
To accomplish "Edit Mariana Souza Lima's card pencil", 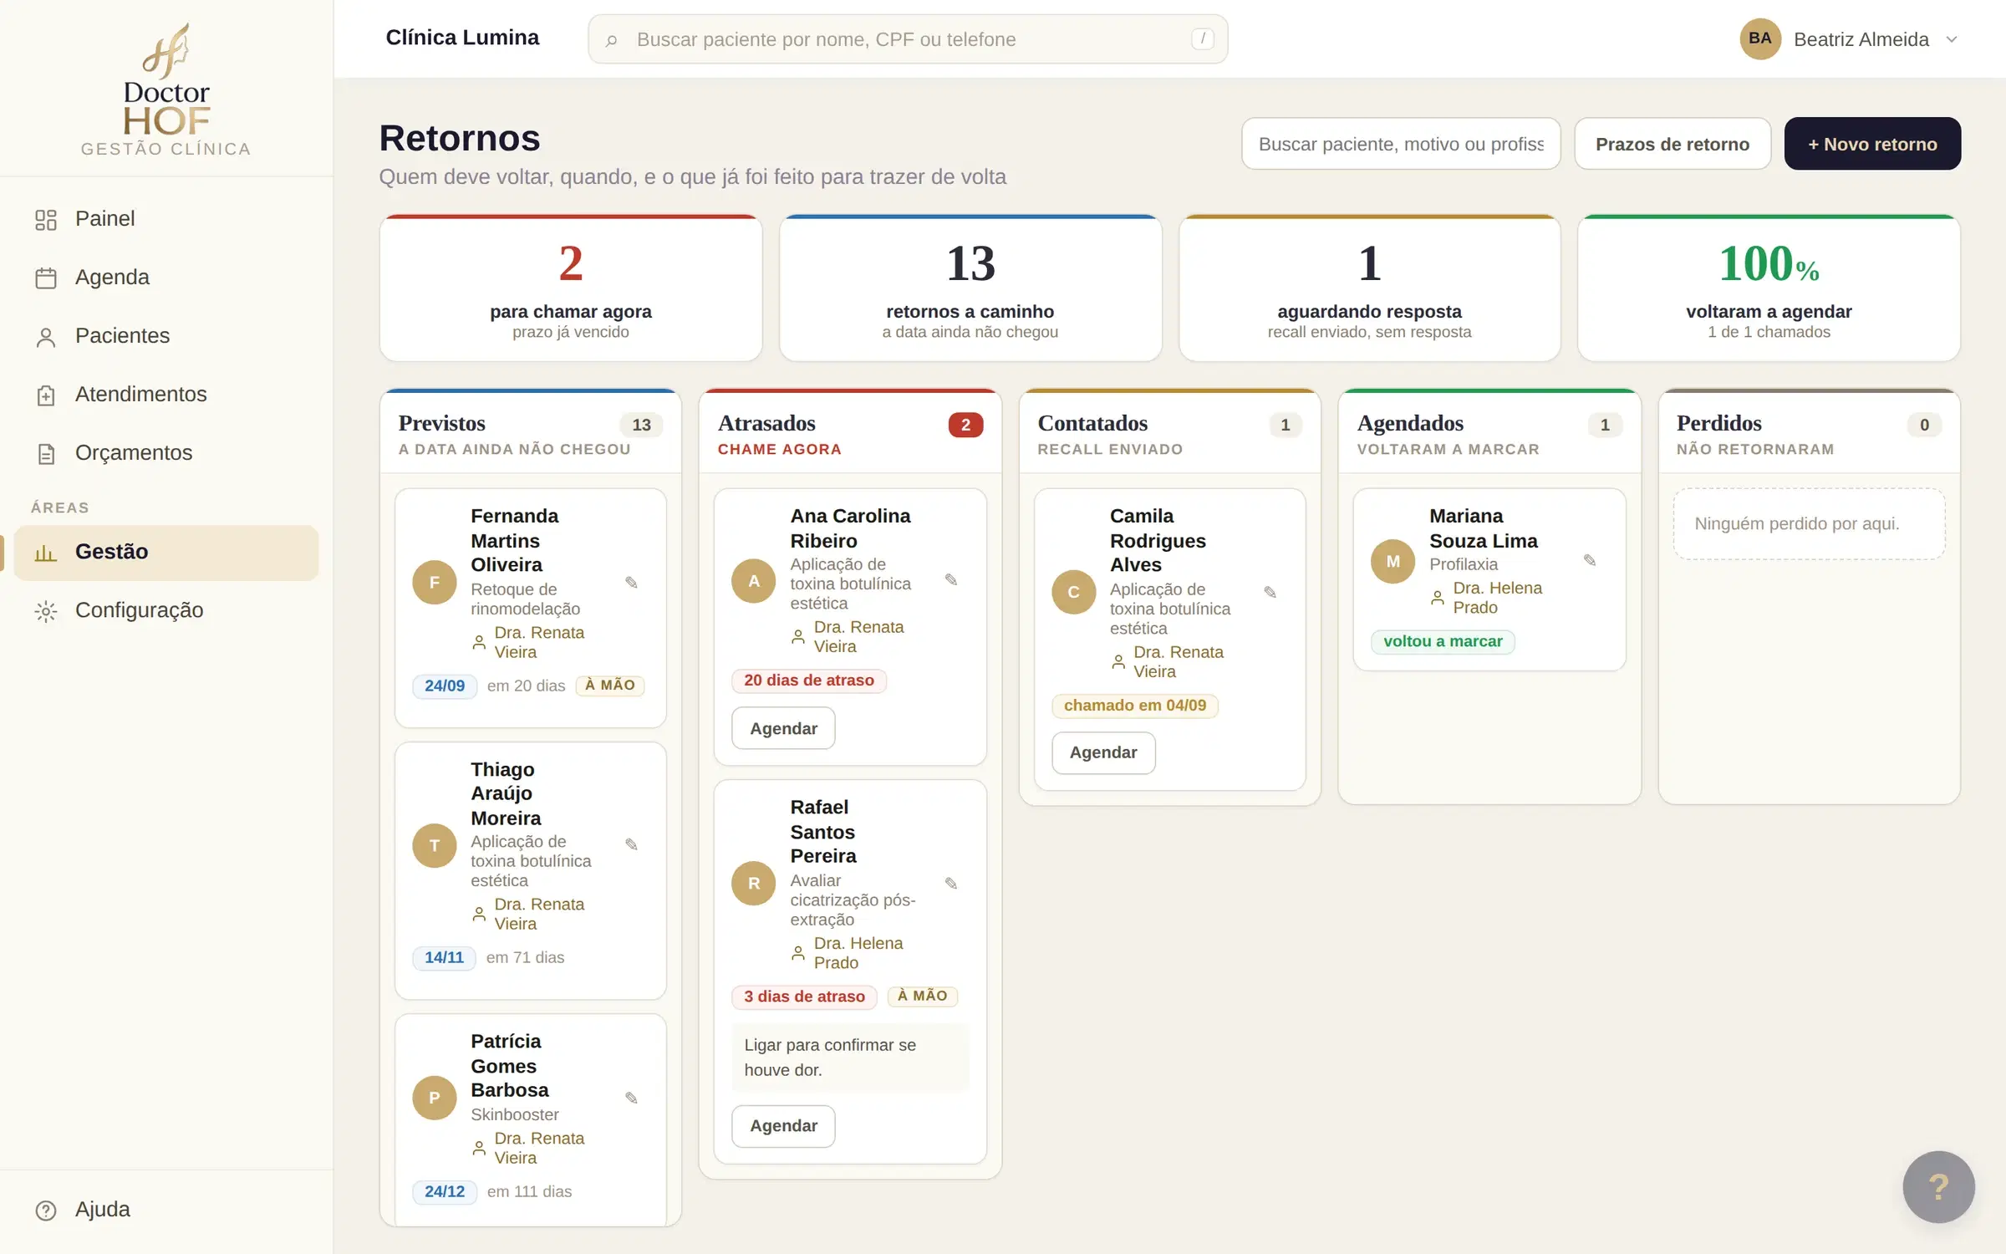I will tap(1590, 561).
